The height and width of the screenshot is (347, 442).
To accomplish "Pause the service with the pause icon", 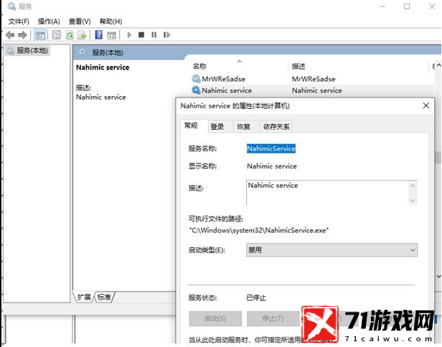I will (154, 34).
